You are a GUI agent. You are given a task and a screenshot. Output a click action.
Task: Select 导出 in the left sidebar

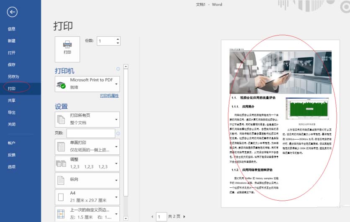click(11, 112)
